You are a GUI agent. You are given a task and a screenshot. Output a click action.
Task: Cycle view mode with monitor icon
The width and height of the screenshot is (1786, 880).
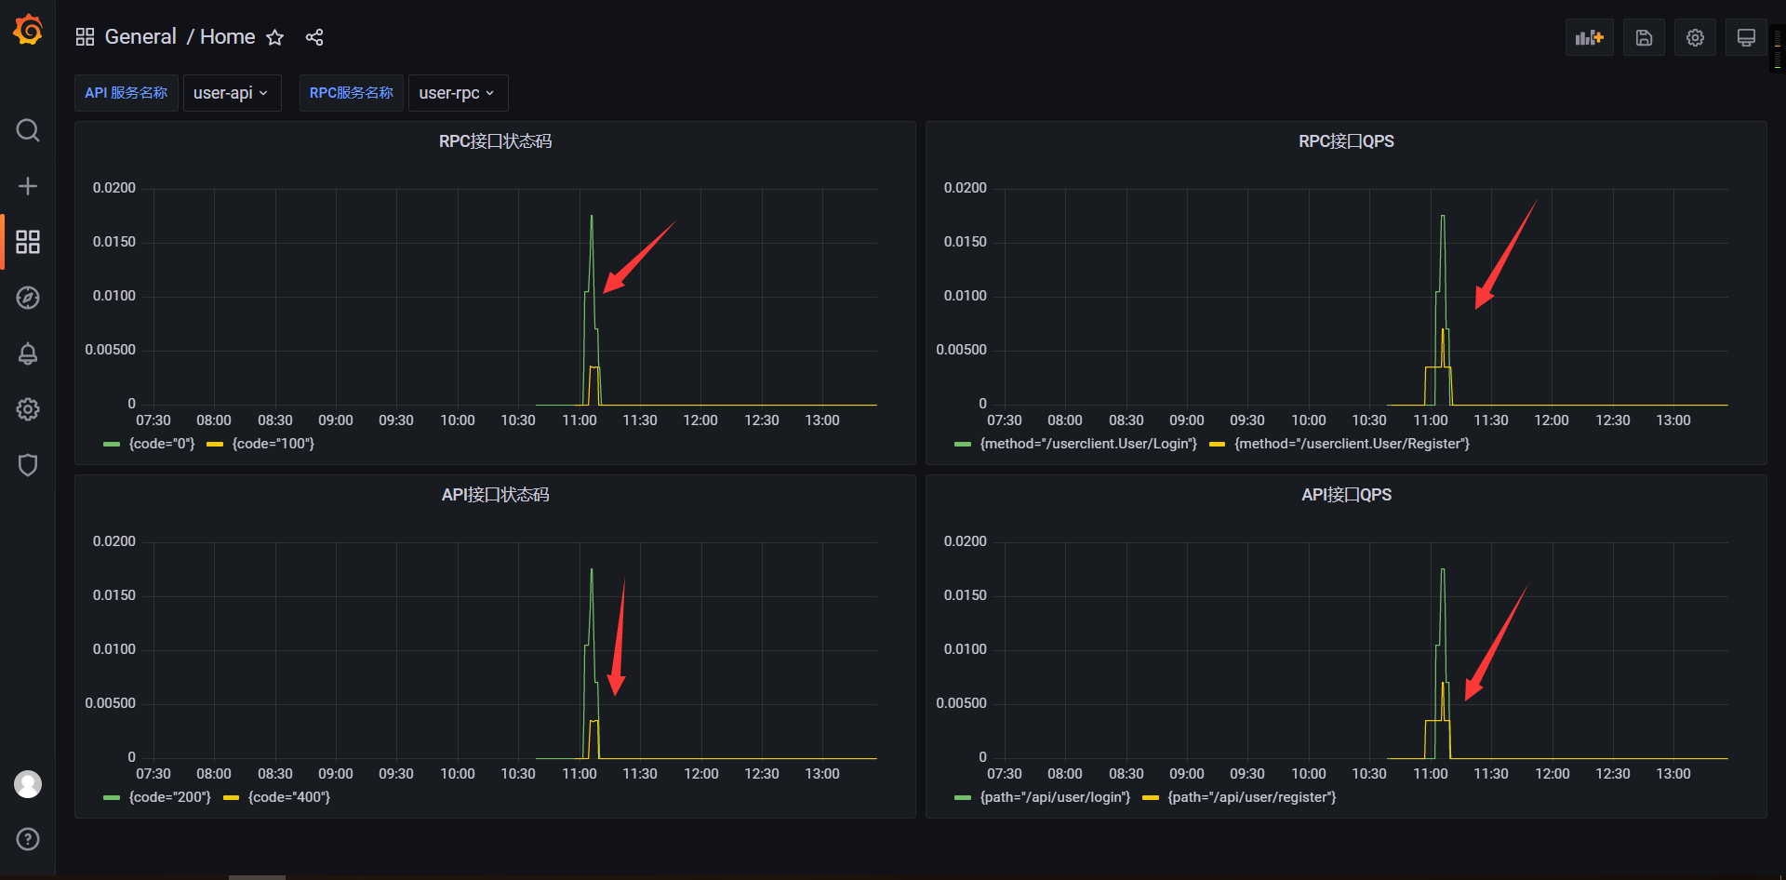click(1746, 37)
